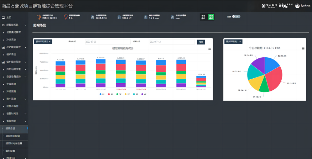This screenshot has height=159, width=312.
Task: Open 楼层照明统计 dropdown above pie chart
Action: tap(234, 42)
